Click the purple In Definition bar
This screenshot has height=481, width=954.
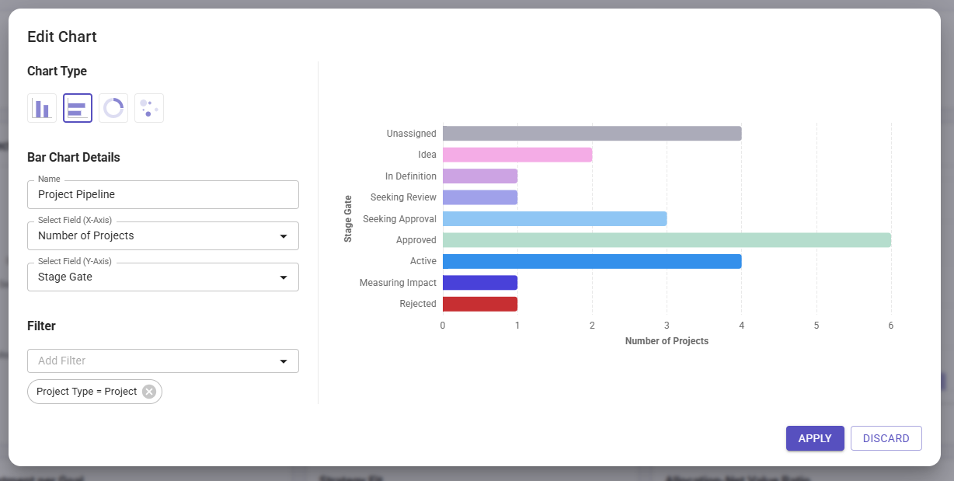480,176
